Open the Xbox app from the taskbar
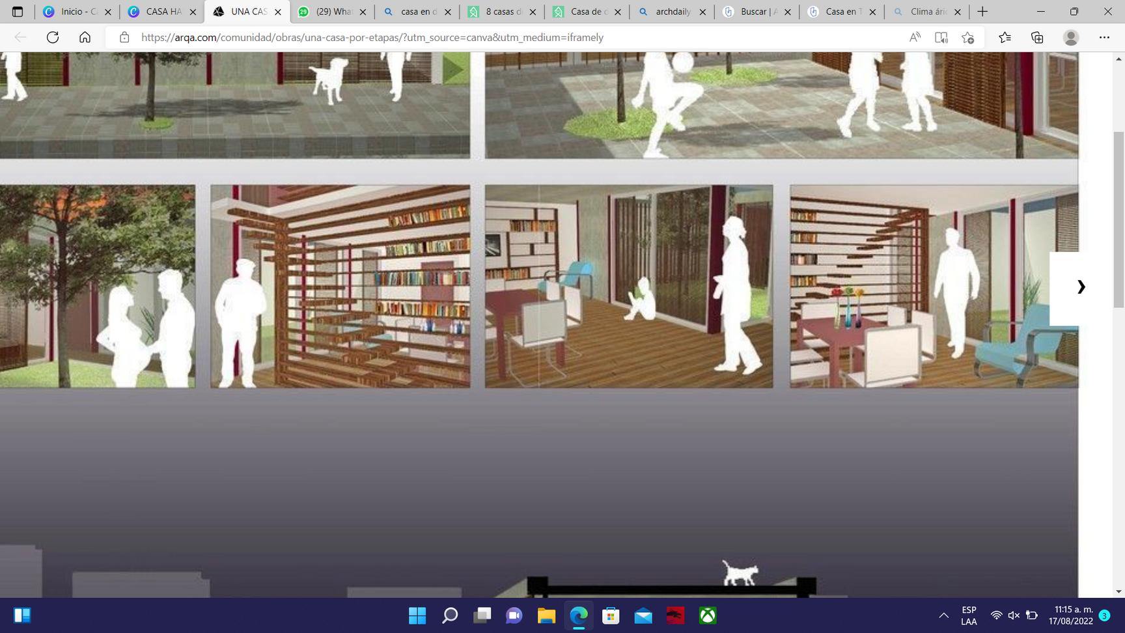Image resolution: width=1125 pixels, height=633 pixels. [x=707, y=615]
